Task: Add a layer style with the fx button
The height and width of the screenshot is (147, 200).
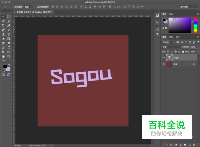Action: 171,145
